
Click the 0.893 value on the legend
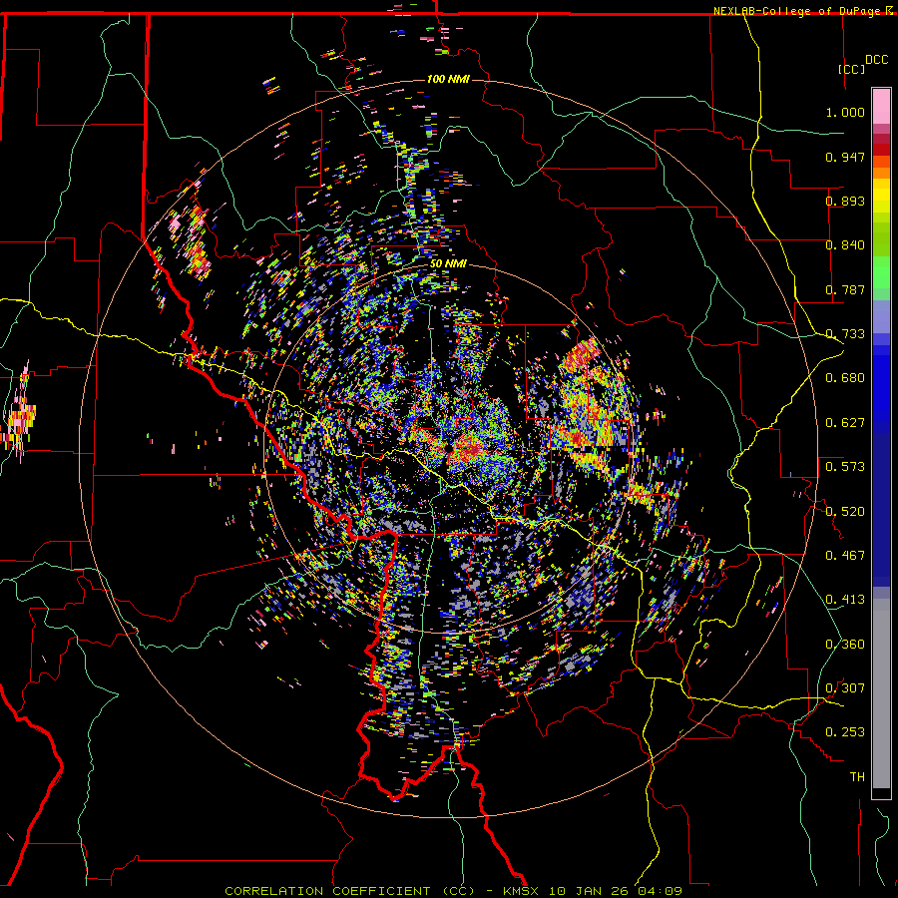(x=845, y=201)
